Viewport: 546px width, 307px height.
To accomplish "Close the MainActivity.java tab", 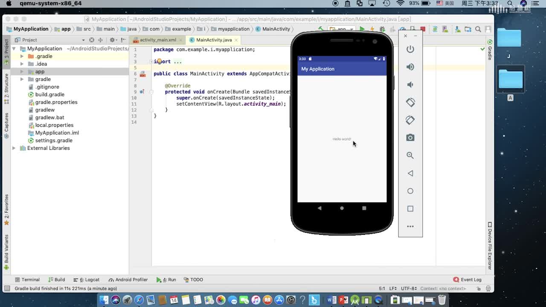I will 236,40.
